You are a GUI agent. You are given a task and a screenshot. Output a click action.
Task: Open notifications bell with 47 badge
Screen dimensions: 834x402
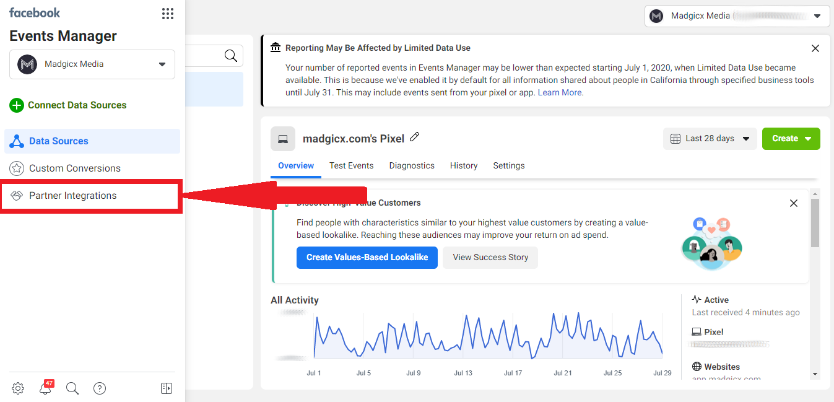[45, 388]
